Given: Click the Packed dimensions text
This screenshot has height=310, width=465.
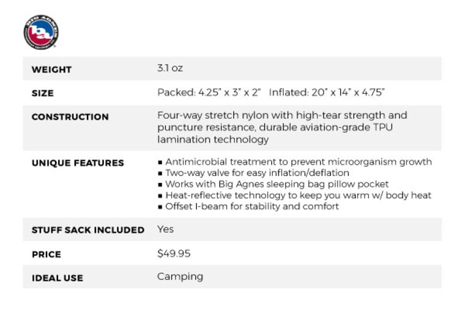Looking at the screenshot, I should 209,92.
